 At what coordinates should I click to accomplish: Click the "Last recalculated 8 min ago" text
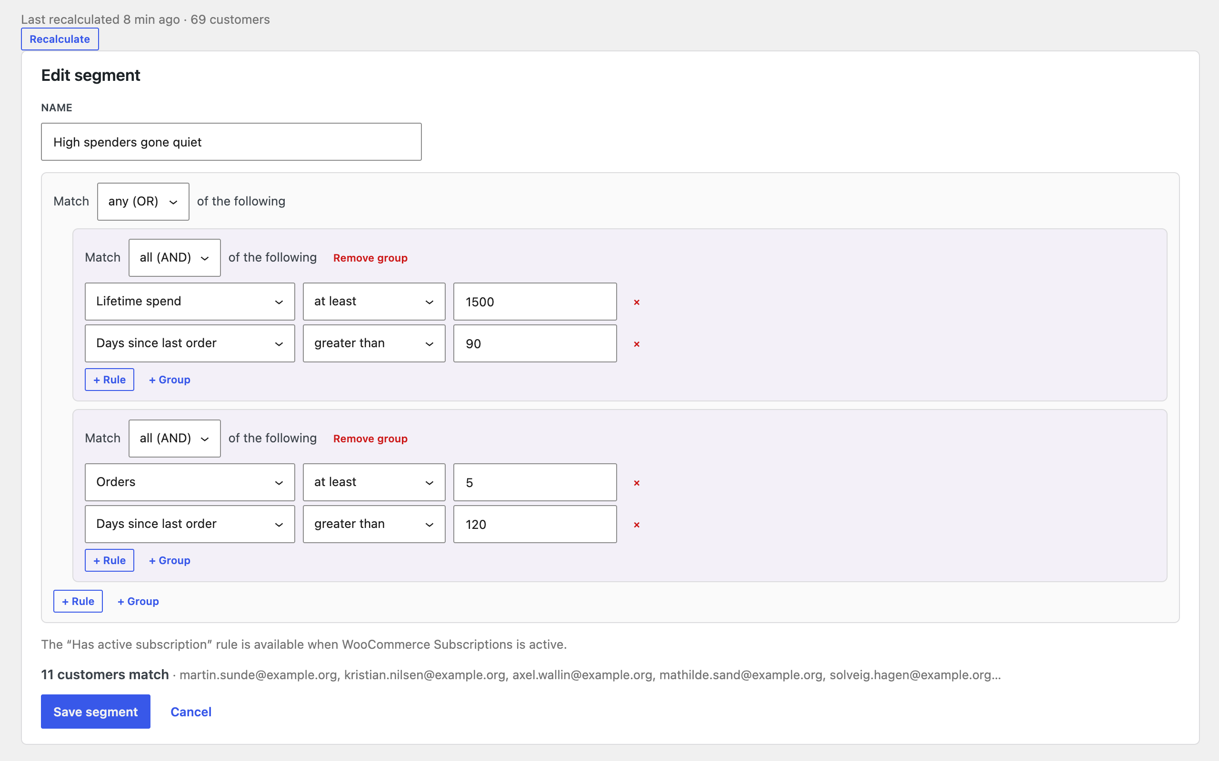[x=100, y=20]
